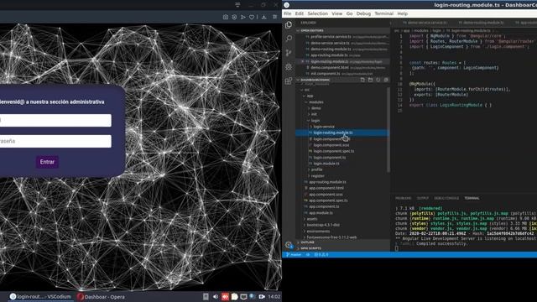The image size is (537, 302).
Task: Switch to the Problems panel tab
Action: pyautogui.click(x=403, y=198)
